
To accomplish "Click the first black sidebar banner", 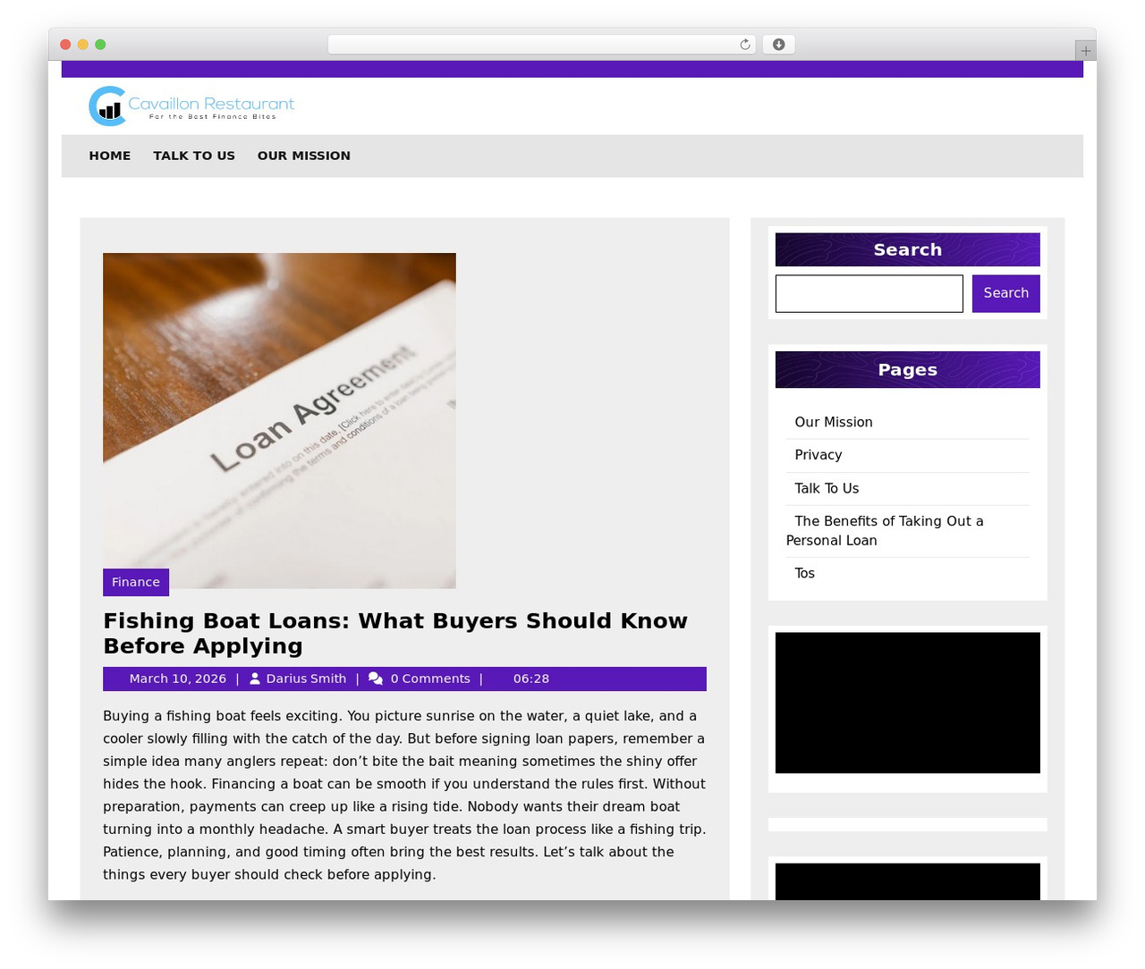I will pyautogui.click(x=908, y=703).
